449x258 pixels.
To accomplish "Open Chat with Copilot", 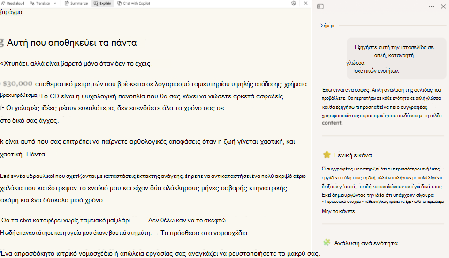I will click(133, 3).
